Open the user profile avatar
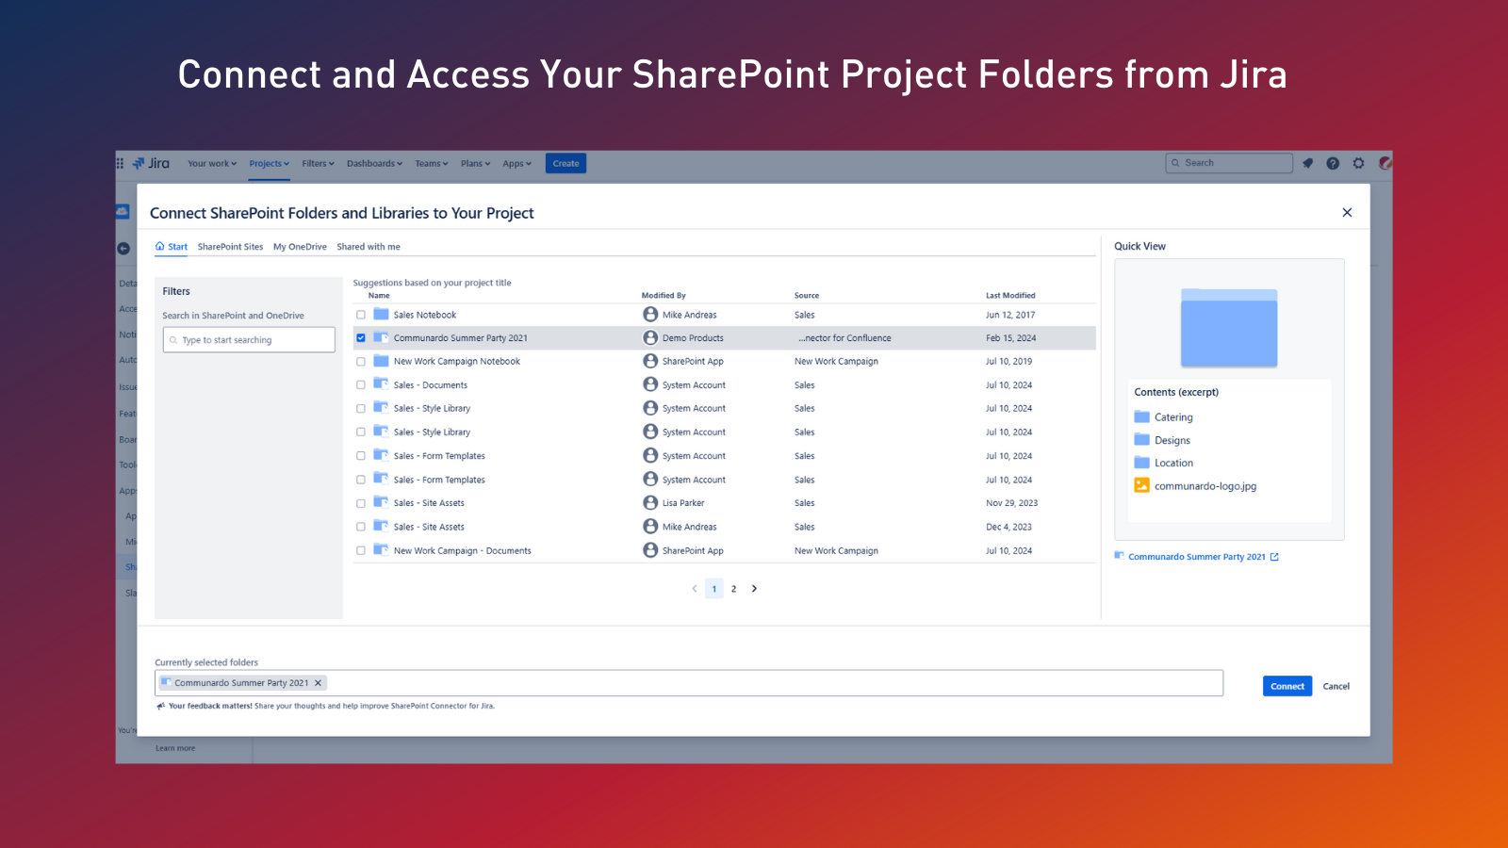The width and height of the screenshot is (1508, 848). pos(1385,163)
